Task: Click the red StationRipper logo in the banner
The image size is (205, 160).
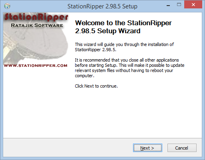Action: [x=36, y=17]
